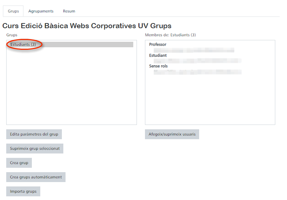Click empty area of the Grups list box
This screenshot has width=287, height=200.
[71, 92]
